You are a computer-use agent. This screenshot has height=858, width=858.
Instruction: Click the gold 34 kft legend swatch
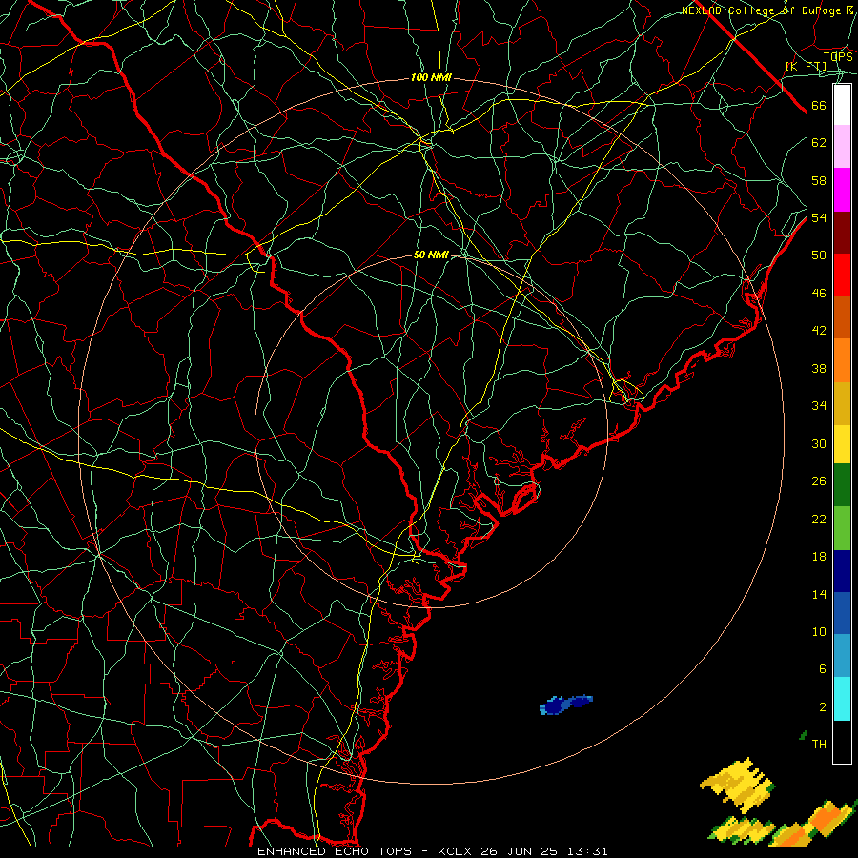tap(842, 403)
